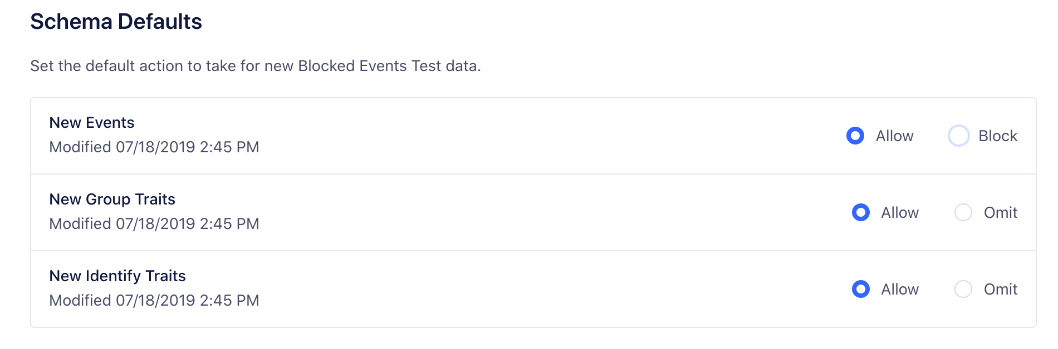The image size is (1058, 349).
Task: Click the Allow label for New Group Traits
Action: 900,212
